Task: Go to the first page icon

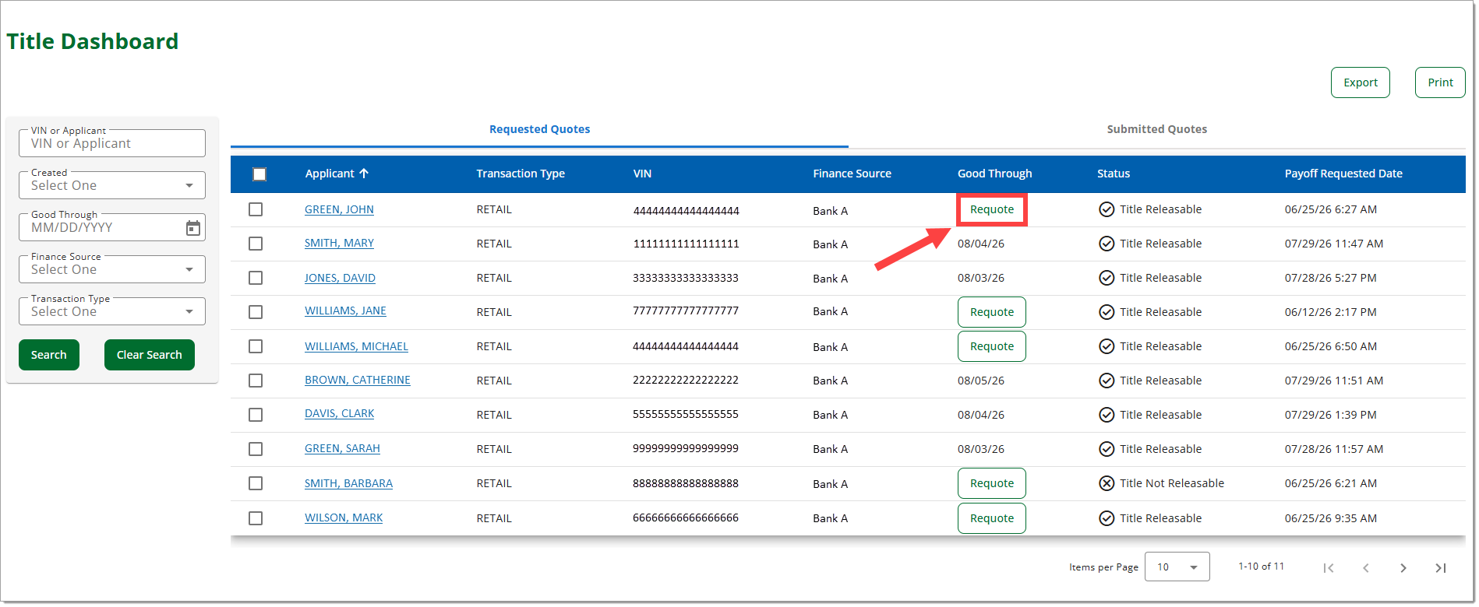Action: coord(1329,568)
